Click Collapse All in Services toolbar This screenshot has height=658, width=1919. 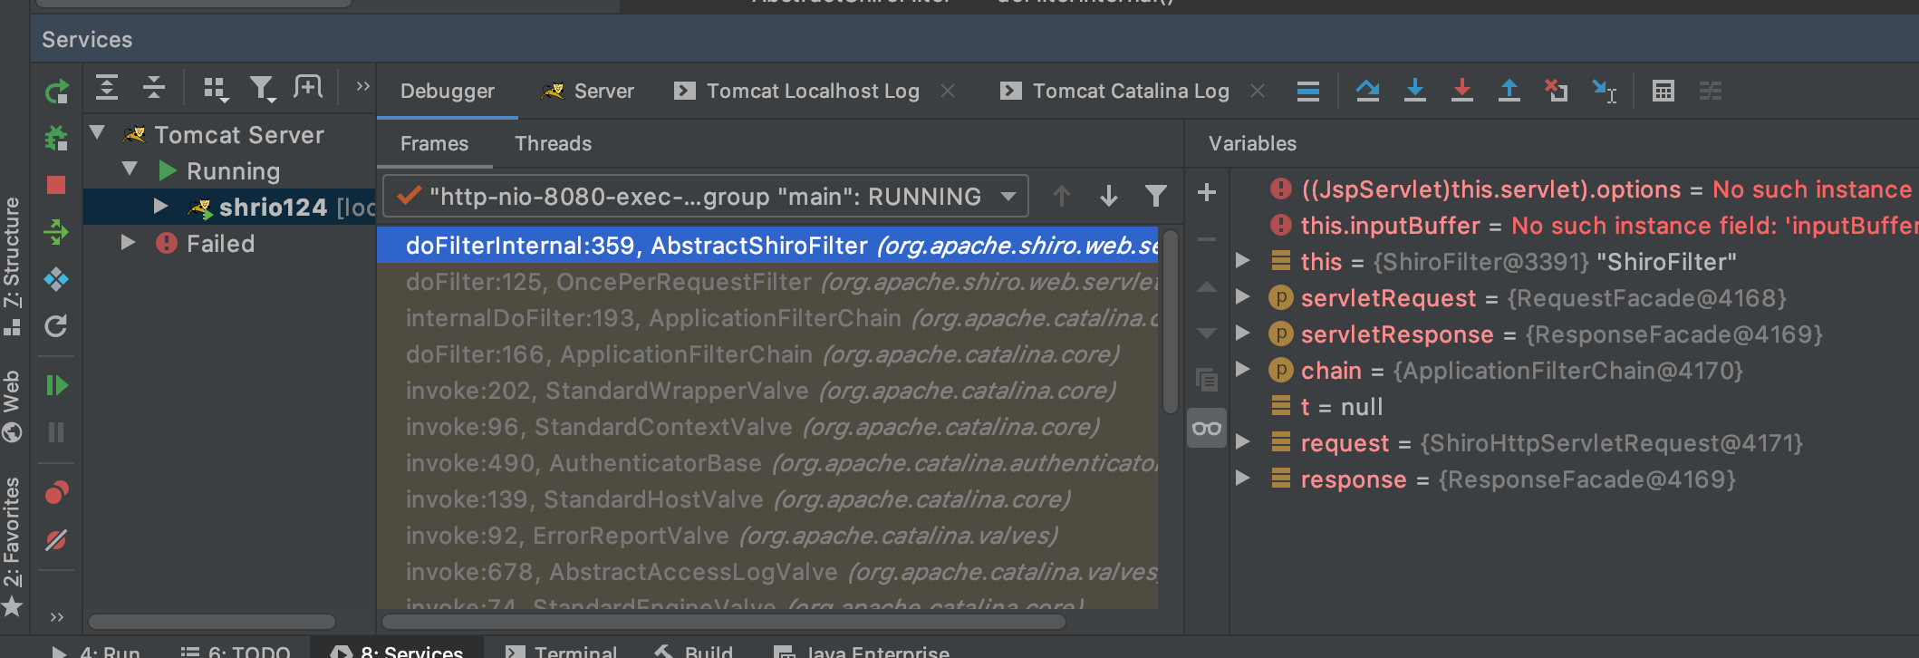[154, 88]
